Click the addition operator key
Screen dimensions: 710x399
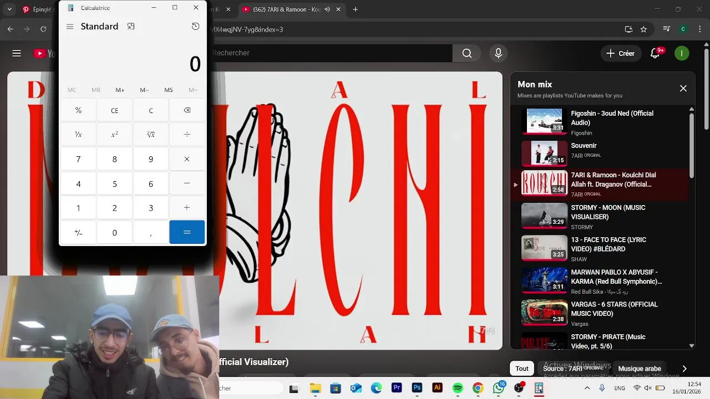click(x=187, y=208)
